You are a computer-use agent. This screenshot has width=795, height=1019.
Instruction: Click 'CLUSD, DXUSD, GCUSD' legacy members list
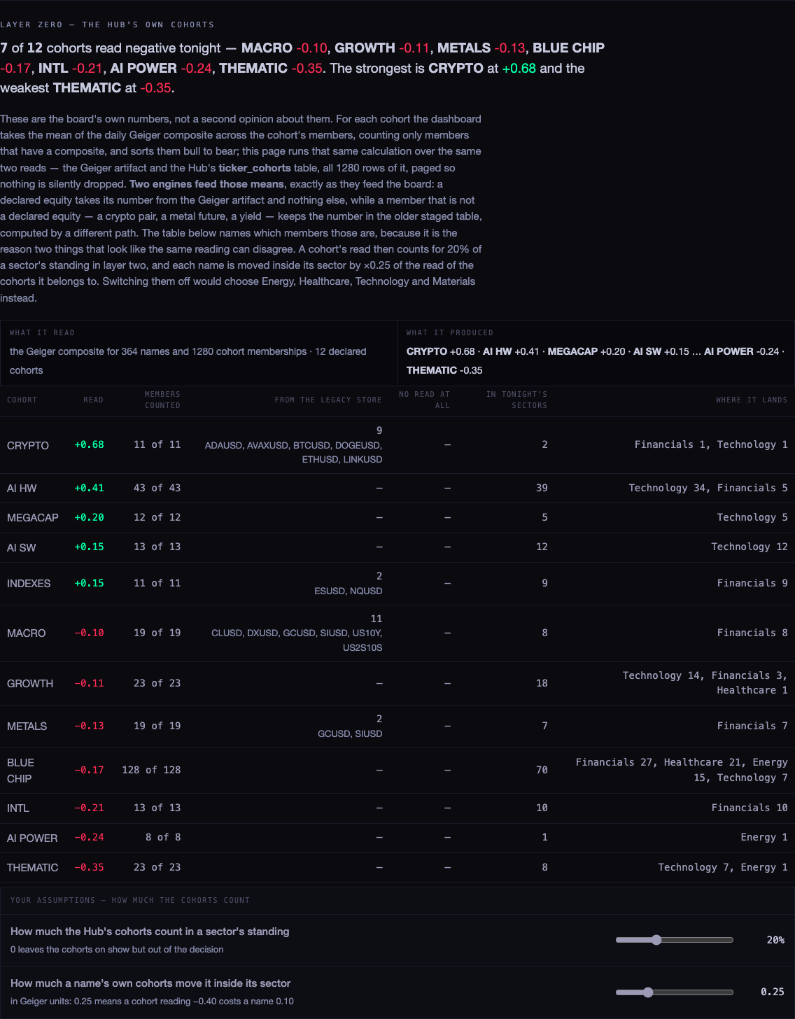pos(297,640)
